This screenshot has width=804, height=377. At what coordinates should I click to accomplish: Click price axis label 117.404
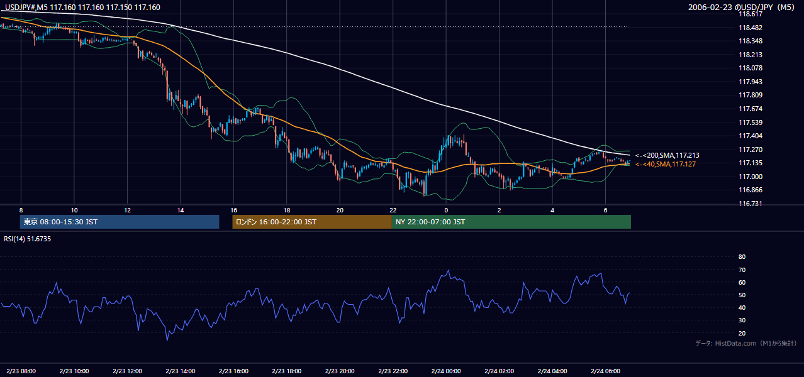(x=750, y=136)
